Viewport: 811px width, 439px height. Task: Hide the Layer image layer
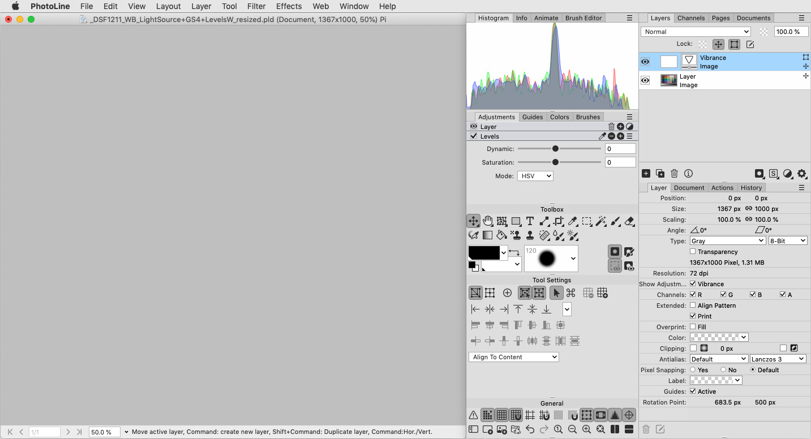coord(645,80)
